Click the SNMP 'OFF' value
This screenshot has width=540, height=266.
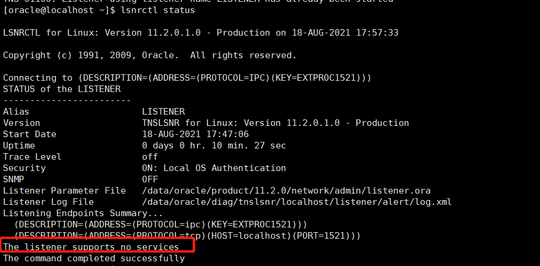click(150, 179)
